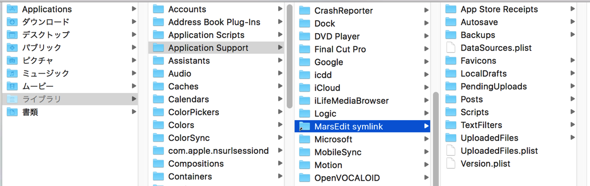This screenshot has height=186, width=590.
Task: Click the ムービー folder icon
Action: point(12,86)
